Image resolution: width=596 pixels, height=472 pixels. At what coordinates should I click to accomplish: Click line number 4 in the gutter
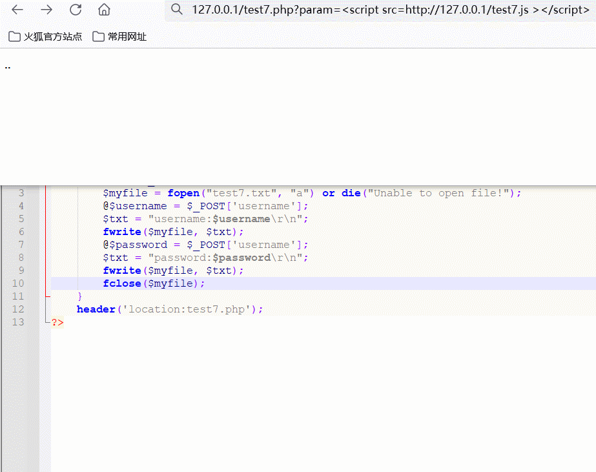point(21,206)
